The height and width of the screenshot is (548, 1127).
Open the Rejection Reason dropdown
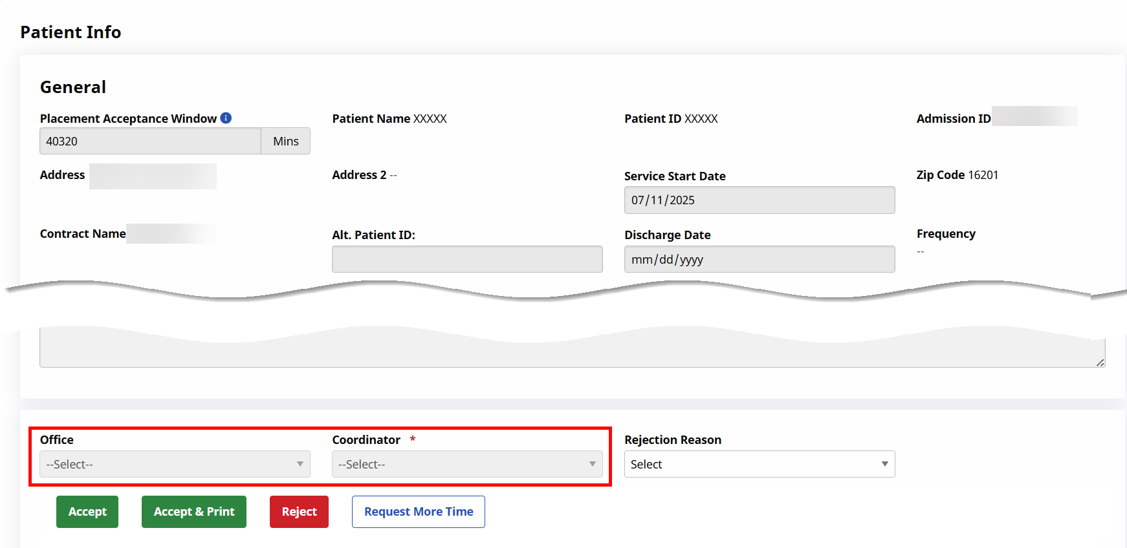[x=759, y=464]
